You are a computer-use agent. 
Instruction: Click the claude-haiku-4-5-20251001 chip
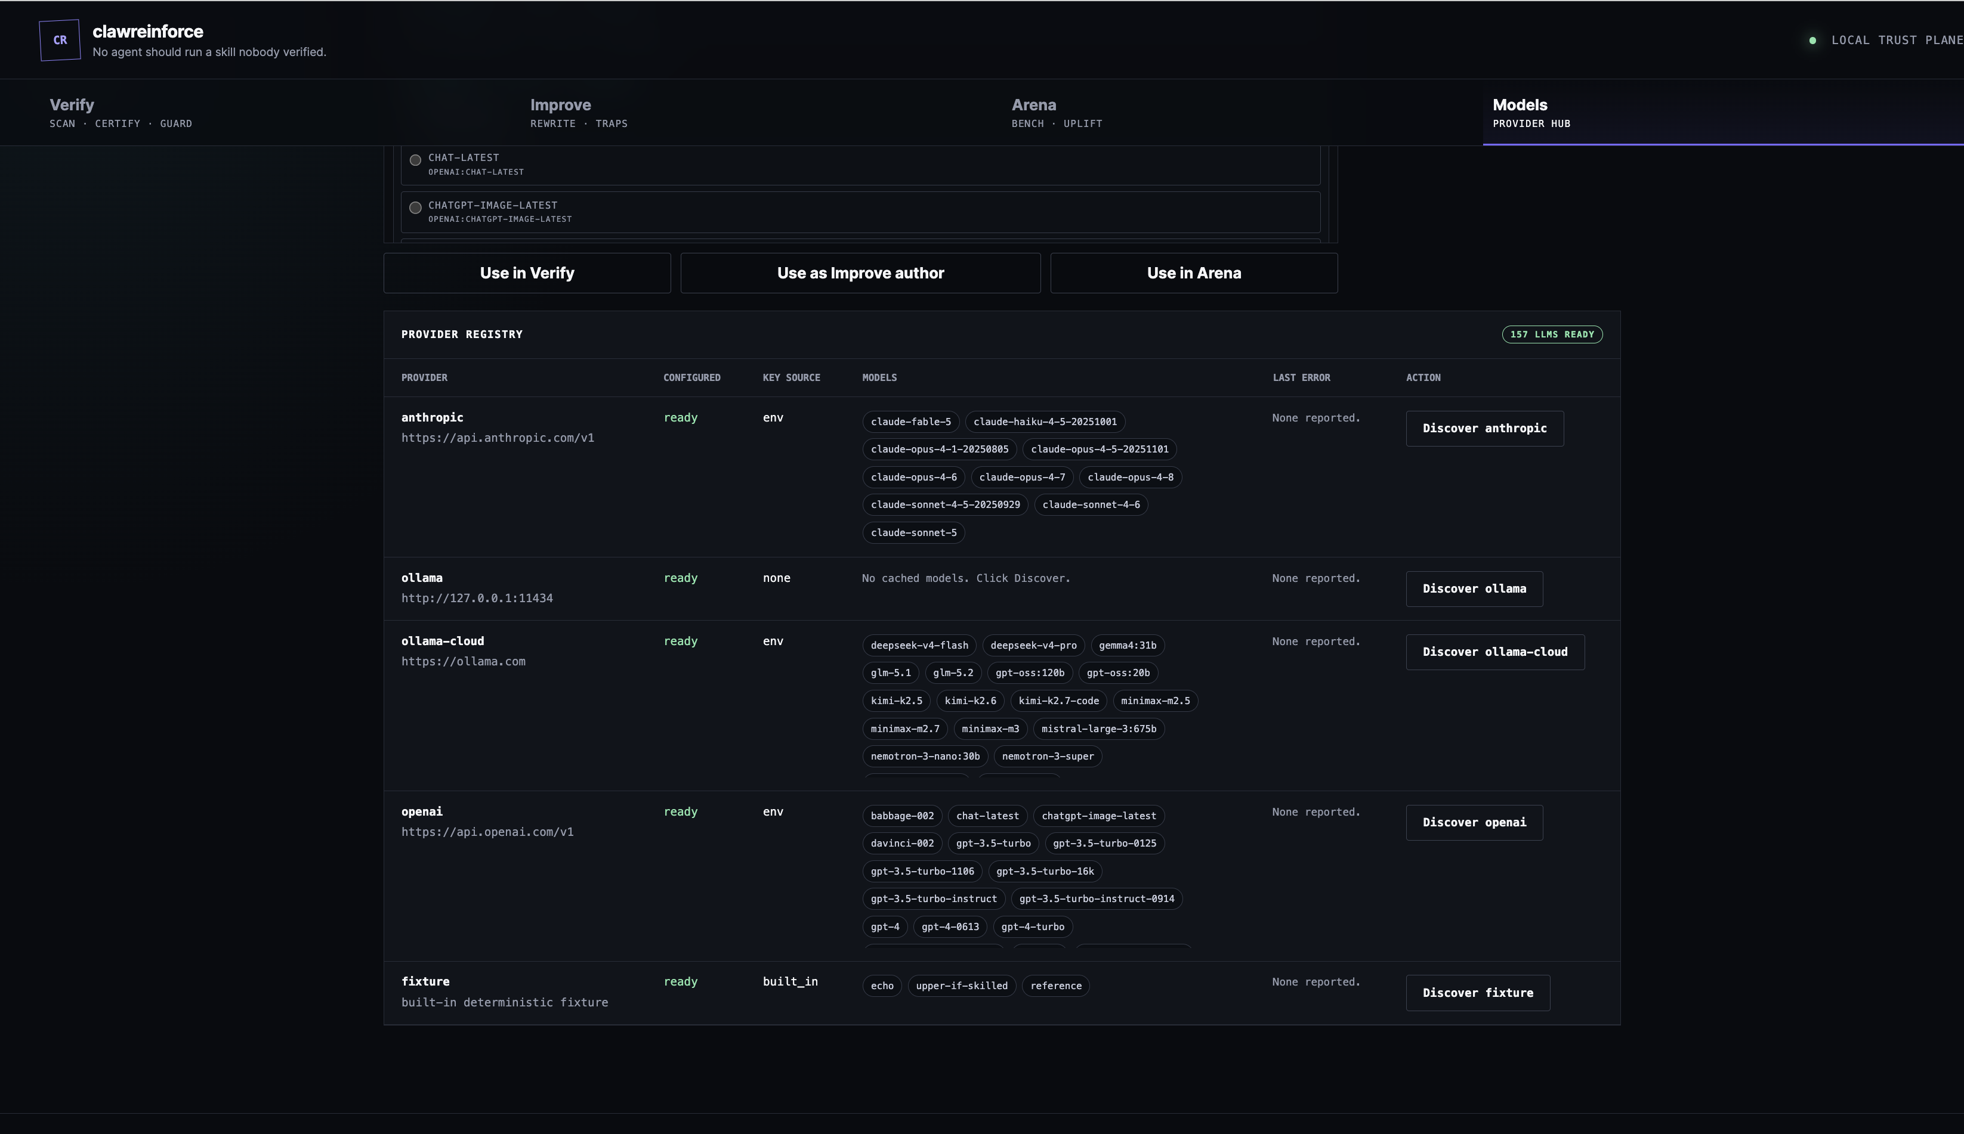[x=1045, y=422]
